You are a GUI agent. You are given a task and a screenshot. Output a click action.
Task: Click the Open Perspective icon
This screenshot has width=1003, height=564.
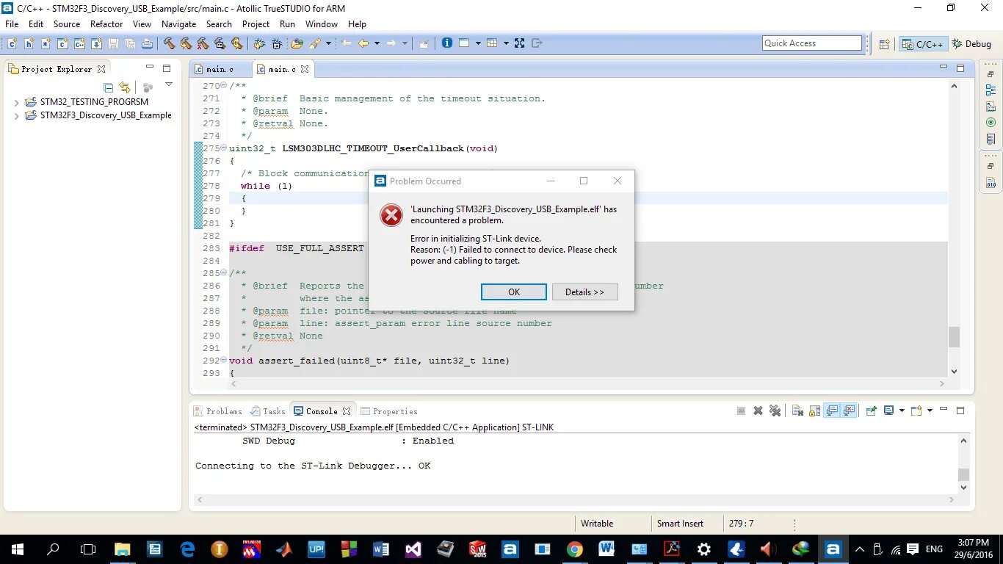pos(885,44)
